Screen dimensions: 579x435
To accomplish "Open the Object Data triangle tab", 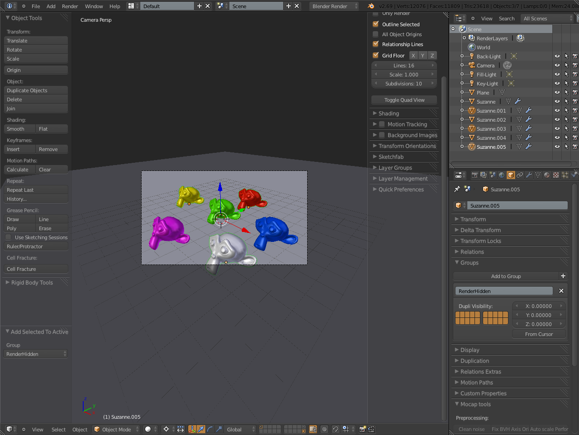I will point(538,175).
